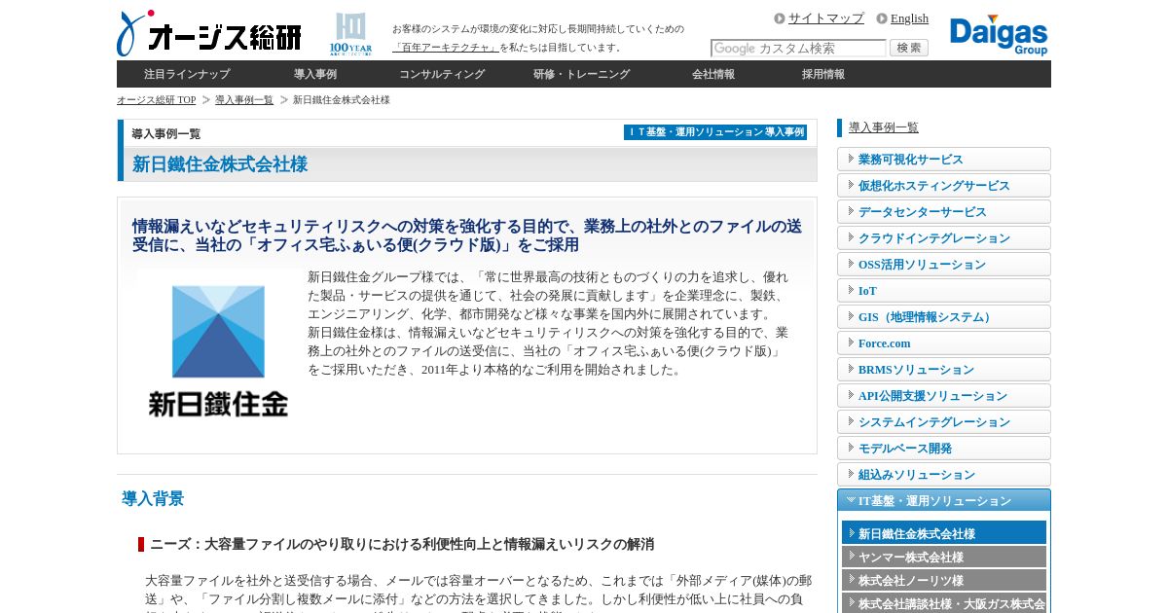
Task: Go to the 導入事例一覧 breadcrumb
Action: coord(244,100)
